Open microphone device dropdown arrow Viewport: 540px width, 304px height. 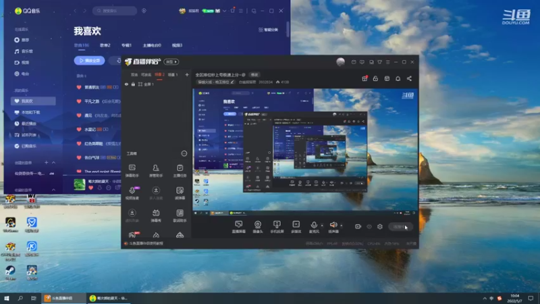[322, 226]
